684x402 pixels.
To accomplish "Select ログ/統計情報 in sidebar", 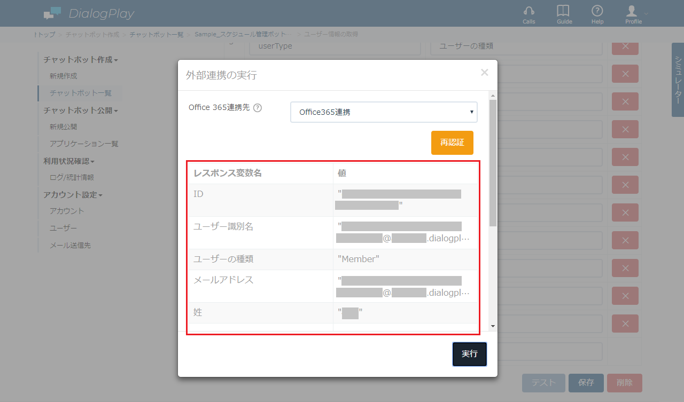I will [72, 177].
